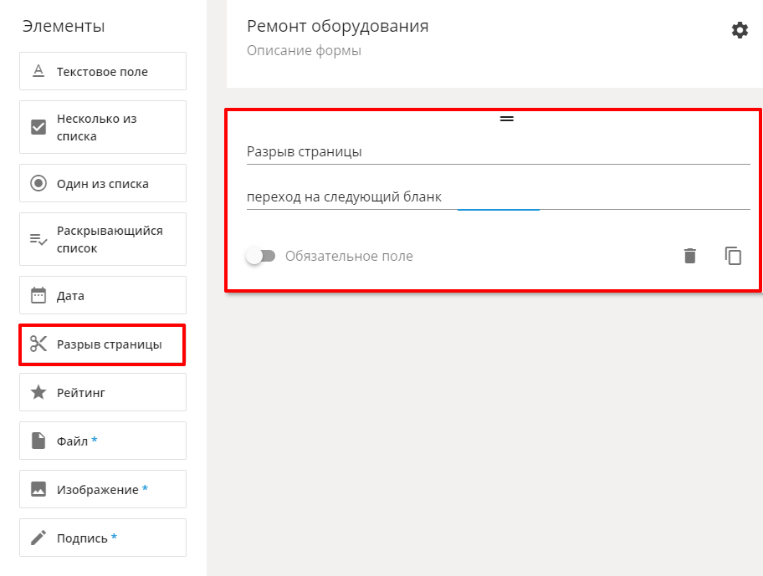Screen dimensions: 763x576
Task: Click the Разрыв страницы title field
Action: [x=499, y=152]
